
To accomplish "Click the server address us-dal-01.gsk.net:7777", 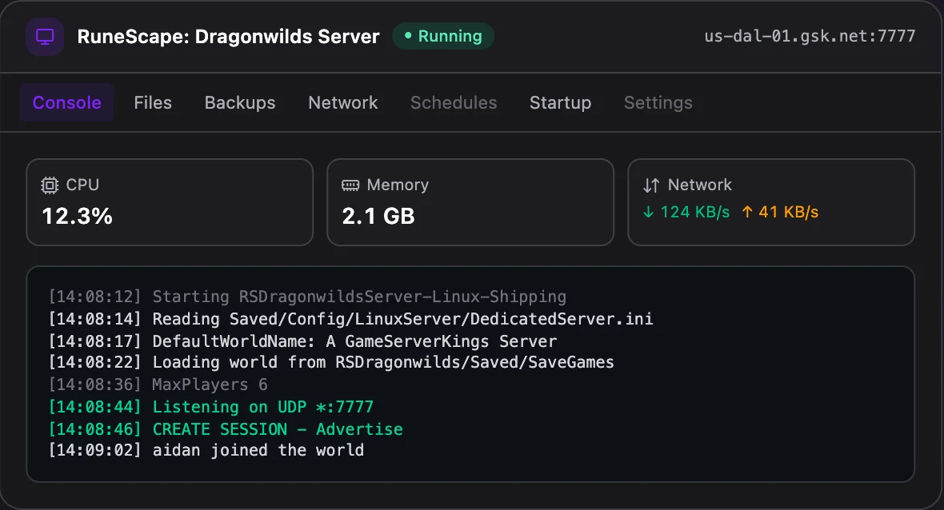I will tap(810, 36).
